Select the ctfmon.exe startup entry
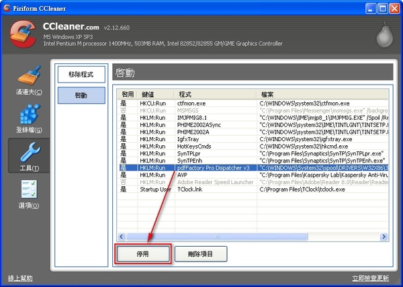 pyautogui.click(x=253, y=104)
